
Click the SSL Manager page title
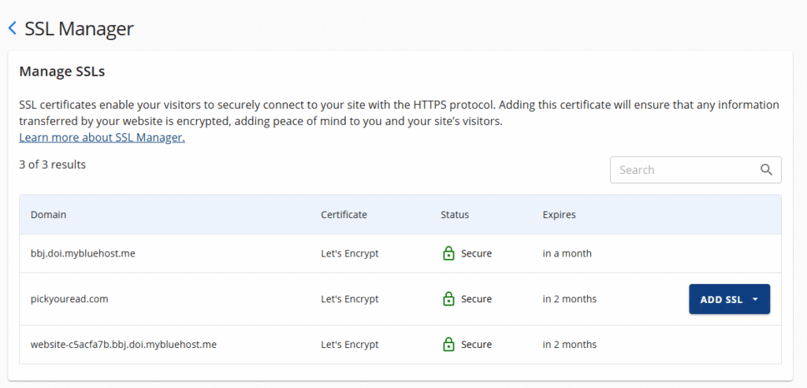click(x=79, y=28)
